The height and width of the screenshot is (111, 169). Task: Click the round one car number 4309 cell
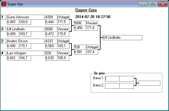tap(51, 17)
